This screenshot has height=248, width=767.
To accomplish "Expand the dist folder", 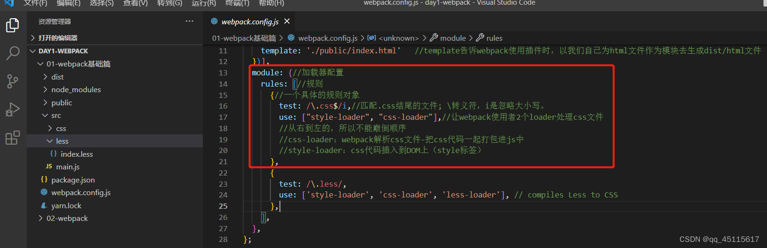I will (x=115, y=77).
